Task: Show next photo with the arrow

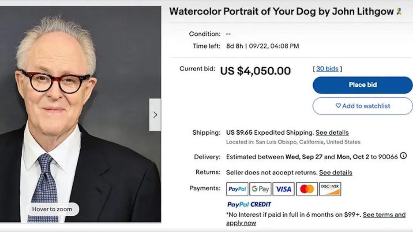Action: point(155,114)
